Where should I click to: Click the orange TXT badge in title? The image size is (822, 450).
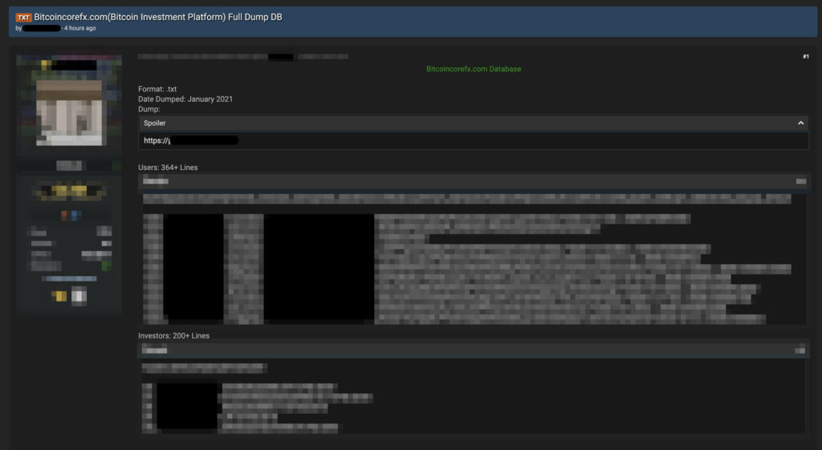pyautogui.click(x=23, y=18)
